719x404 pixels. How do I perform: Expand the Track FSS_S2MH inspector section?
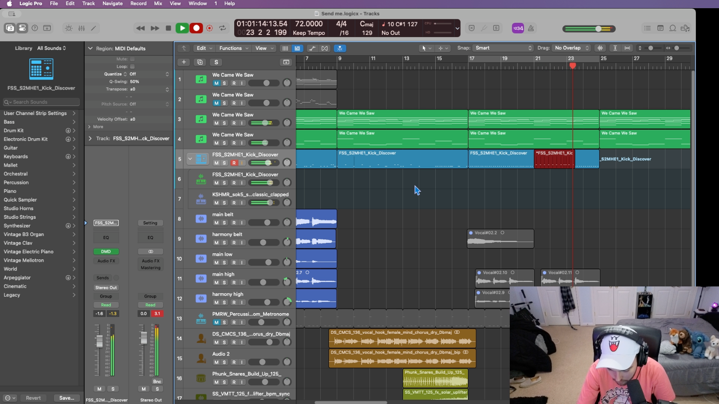(90, 138)
